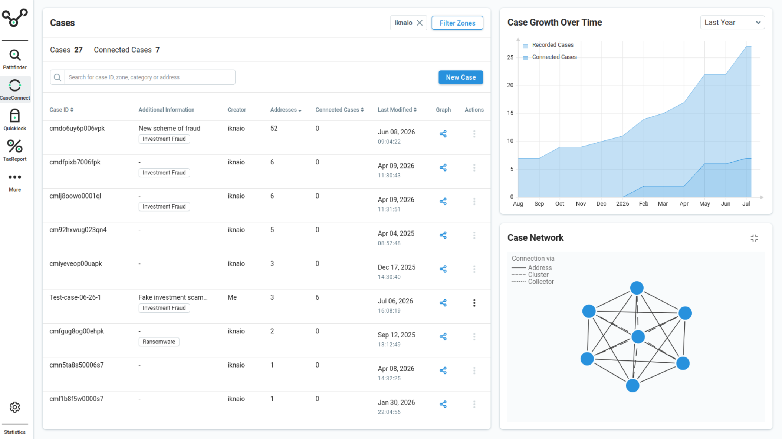Click Investment Fraud tag on cmlj8oowo0001ql
This screenshot has height=439, width=782.
coord(164,207)
